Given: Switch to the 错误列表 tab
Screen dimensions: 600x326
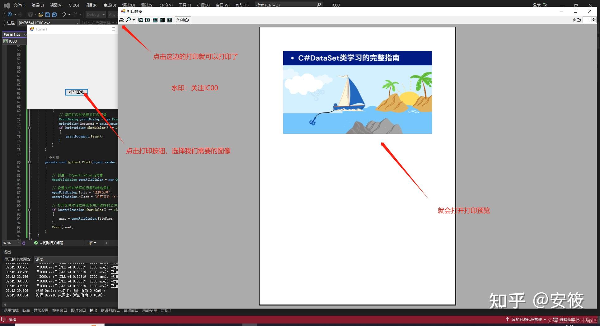Looking at the screenshot, I should point(110,310).
